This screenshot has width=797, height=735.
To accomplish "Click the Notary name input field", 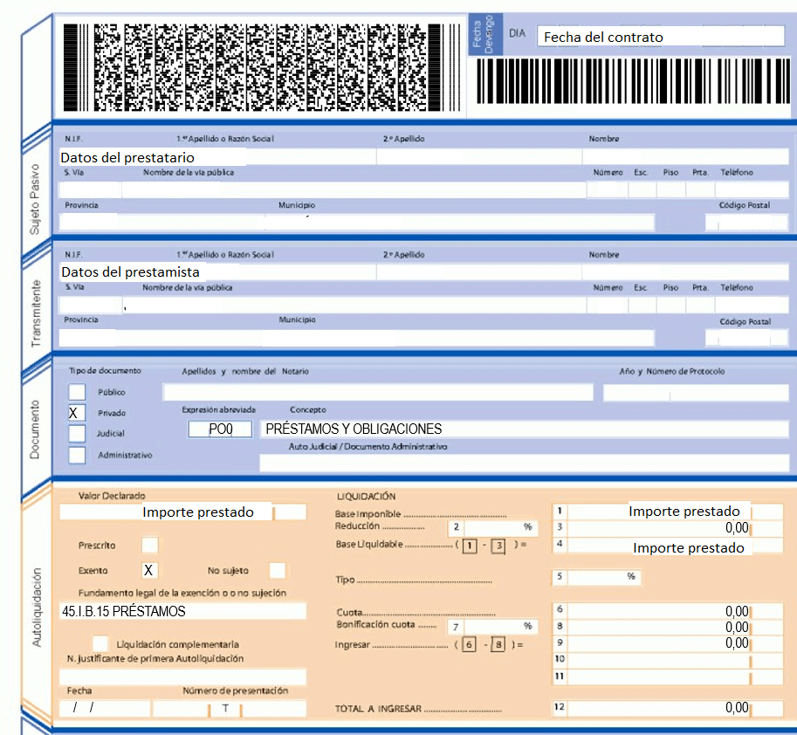I will coord(377,392).
